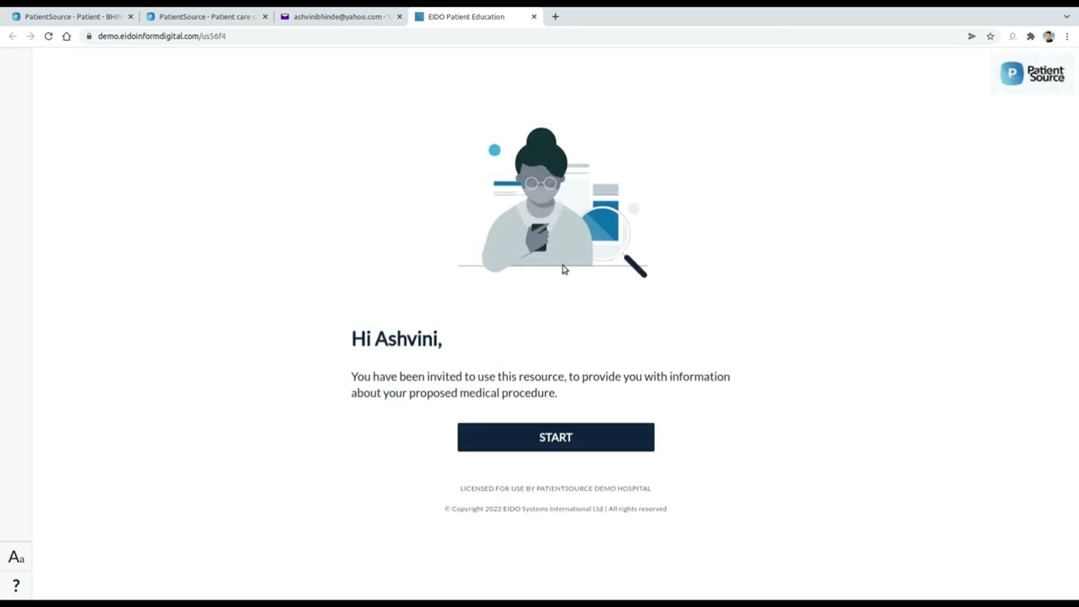The width and height of the screenshot is (1079, 607).
Task: Click the patient illustration image
Action: (553, 202)
